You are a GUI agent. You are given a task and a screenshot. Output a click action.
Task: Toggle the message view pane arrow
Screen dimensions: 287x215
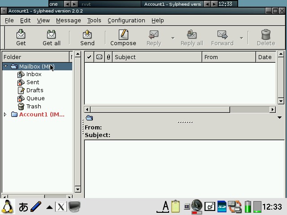pos(279,118)
